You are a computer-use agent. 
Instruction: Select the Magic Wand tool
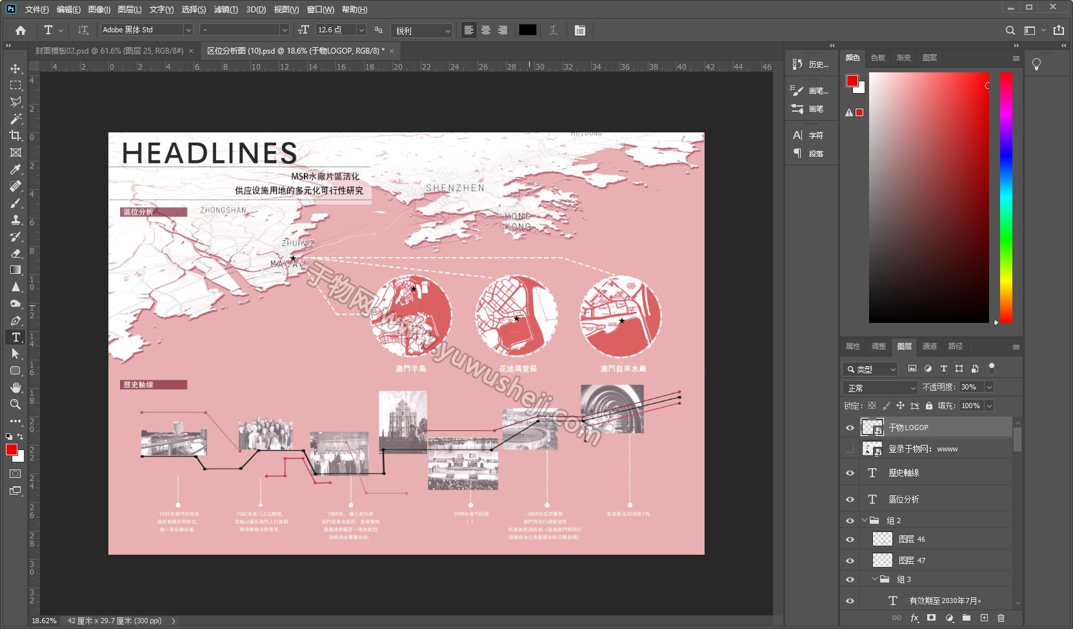pos(15,119)
